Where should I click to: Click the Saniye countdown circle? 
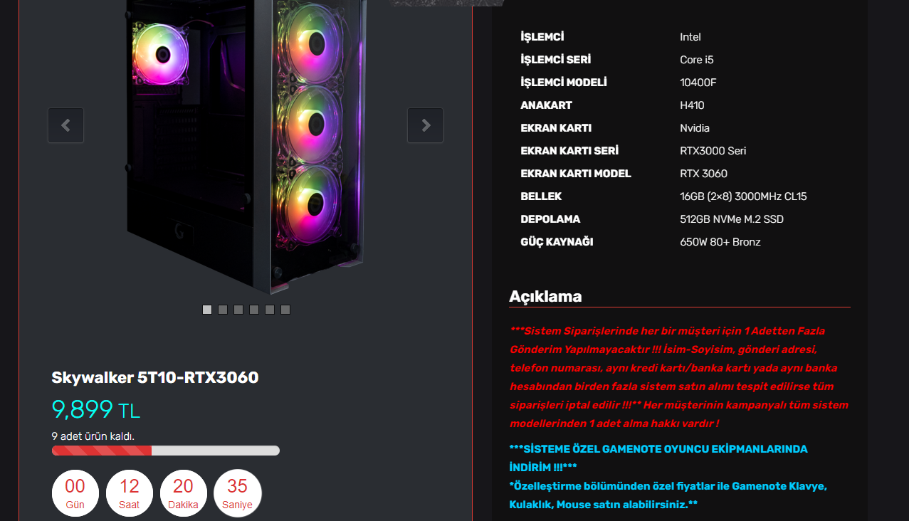coord(238,493)
